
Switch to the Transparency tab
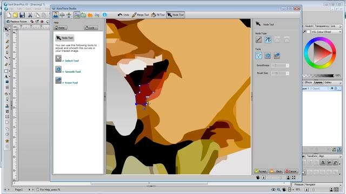point(322,26)
